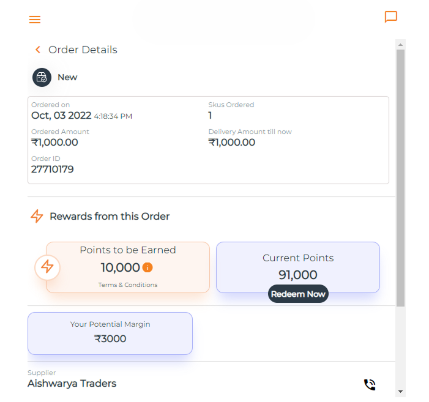
Task: Show info about the 10,000 points
Action: (x=147, y=267)
